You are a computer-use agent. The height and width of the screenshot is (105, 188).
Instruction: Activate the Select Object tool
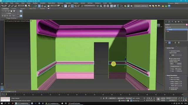point(26,6)
